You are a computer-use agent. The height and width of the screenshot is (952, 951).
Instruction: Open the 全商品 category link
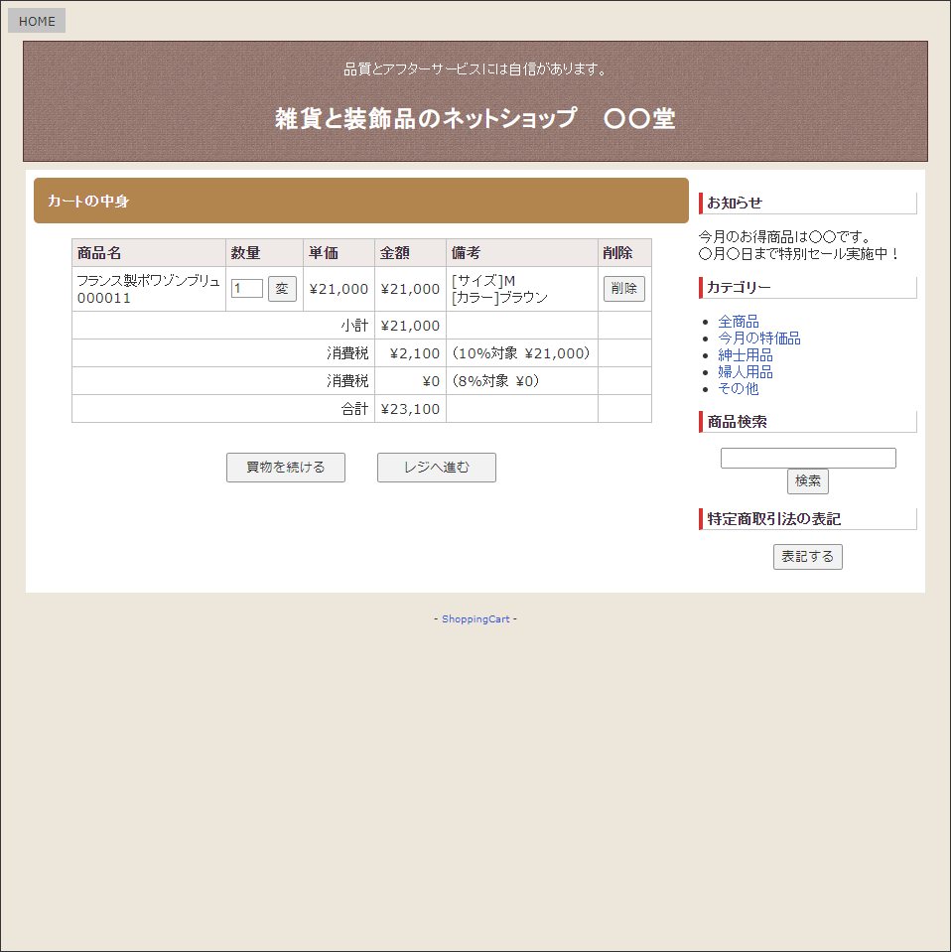click(x=738, y=322)
